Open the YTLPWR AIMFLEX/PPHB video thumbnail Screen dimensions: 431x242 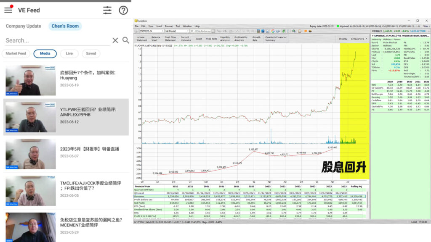tap(30, 117)
